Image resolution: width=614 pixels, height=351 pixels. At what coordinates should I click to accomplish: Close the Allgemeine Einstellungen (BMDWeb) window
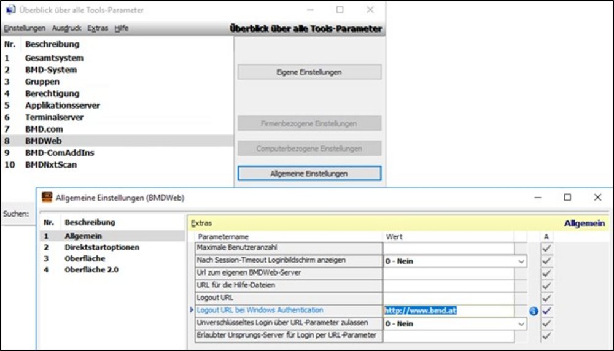tap(597, 197)
